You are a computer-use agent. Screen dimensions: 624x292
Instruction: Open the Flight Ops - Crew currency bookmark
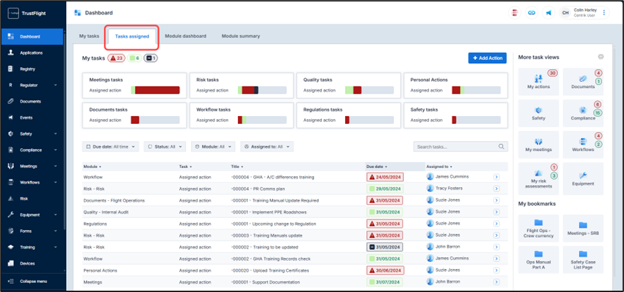click(538, 228)
